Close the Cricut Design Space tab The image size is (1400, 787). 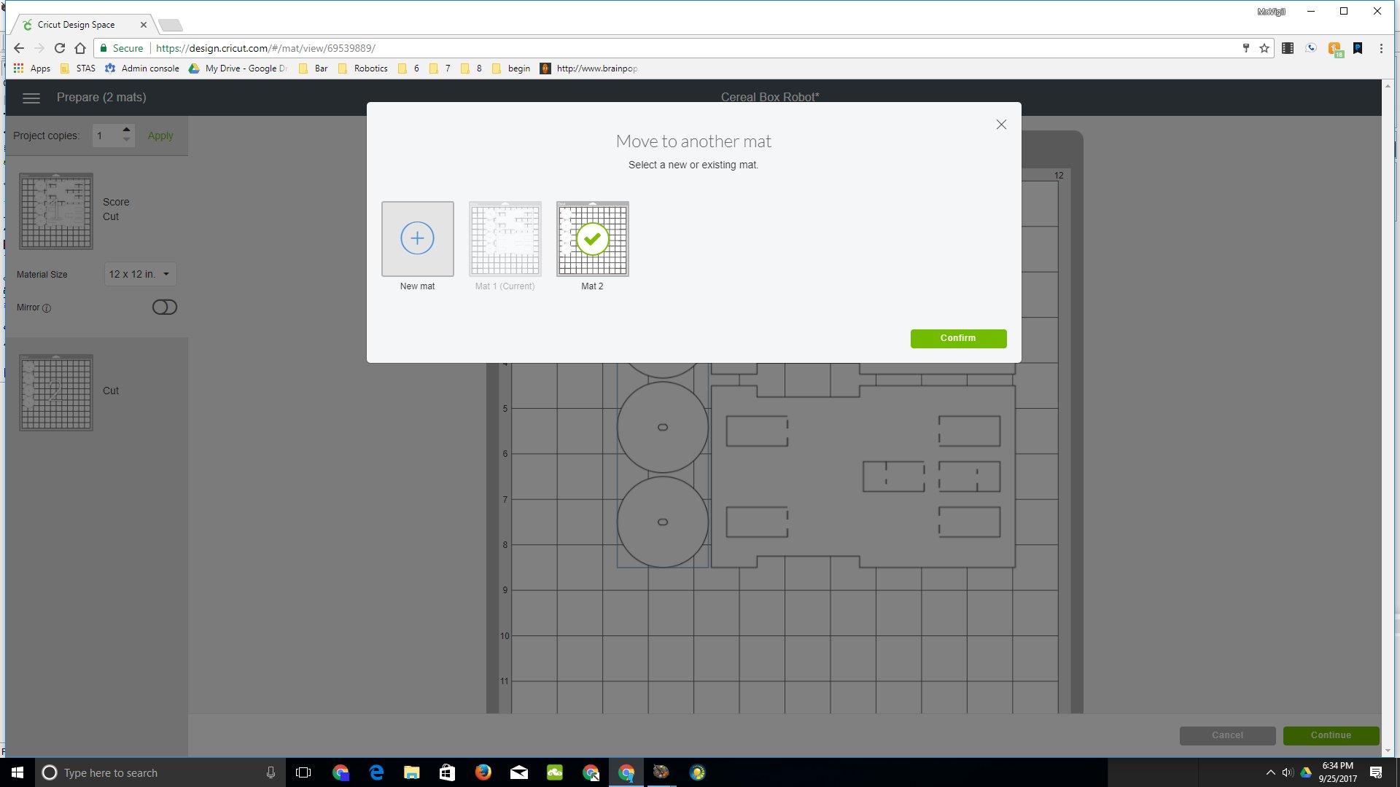click(x=143, y=25)
